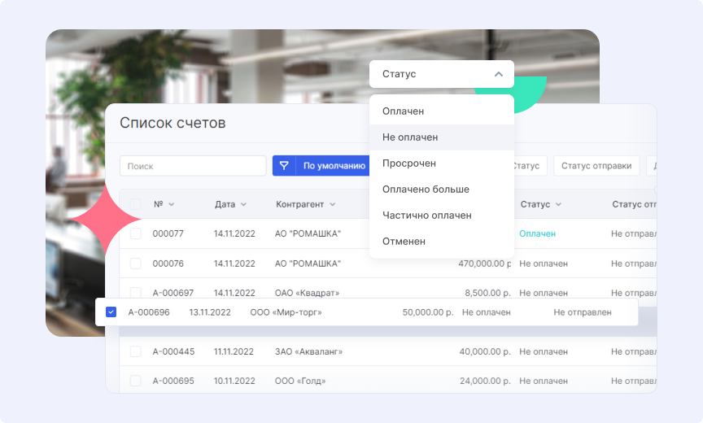This screenshot has width=703, height=423.
Task: Check the box for invoice A-000695
Action: coord(135,381)
